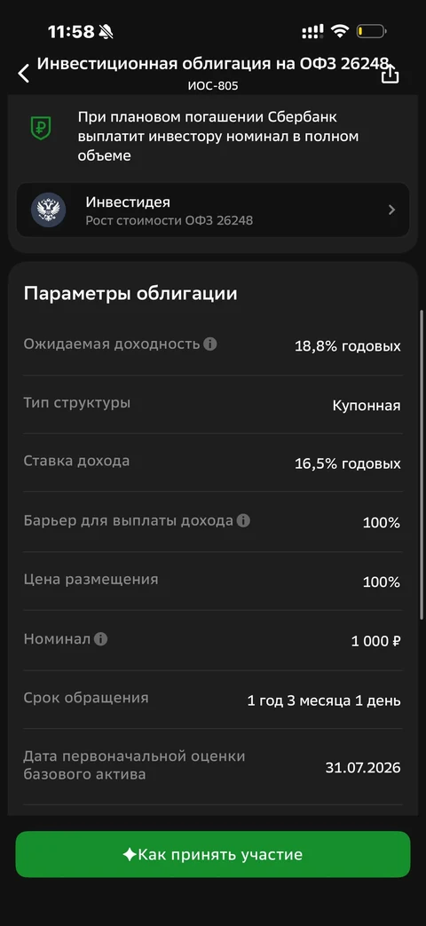Tap the back arrow icon
The width and height of the screenshot is (426, 926).
coord(24,73)
